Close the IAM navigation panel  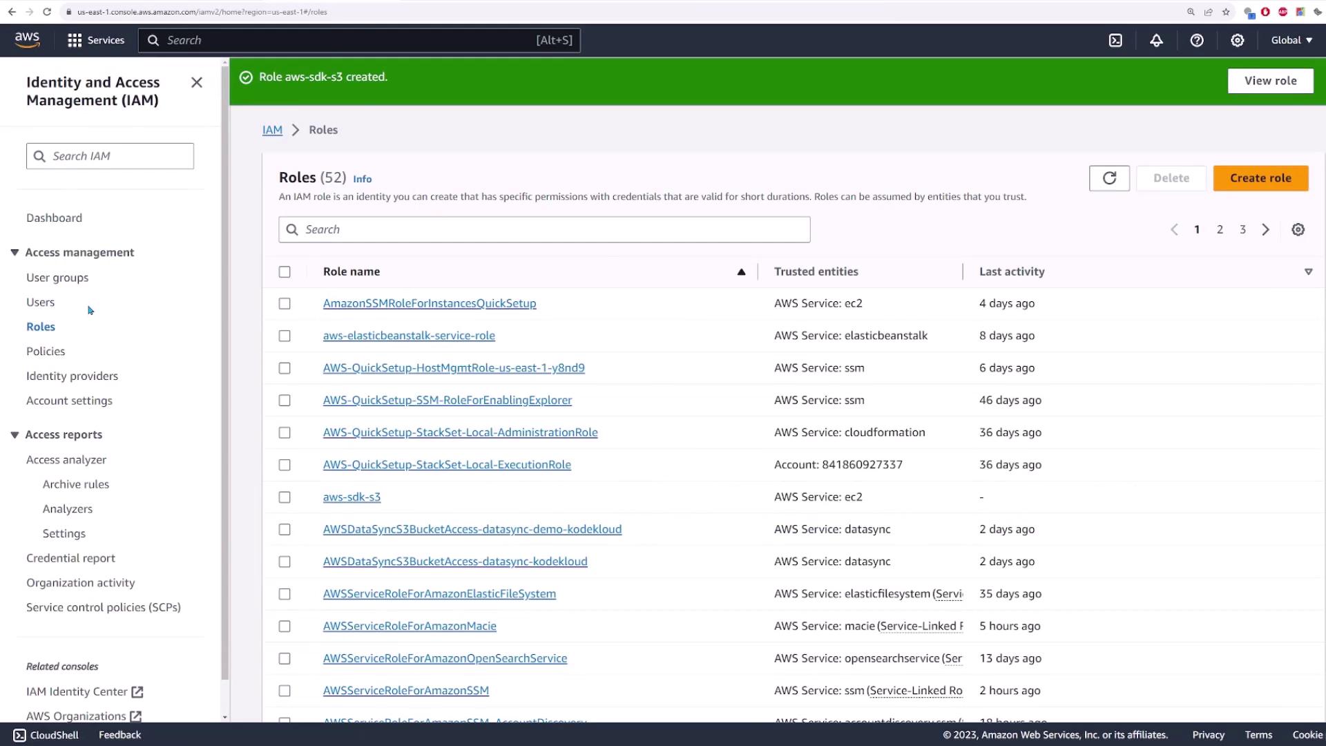[x=197, y=83]
